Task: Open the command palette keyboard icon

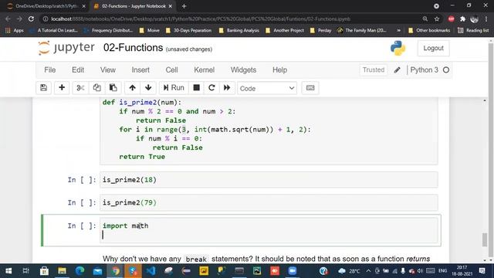Action: [310, 88]
